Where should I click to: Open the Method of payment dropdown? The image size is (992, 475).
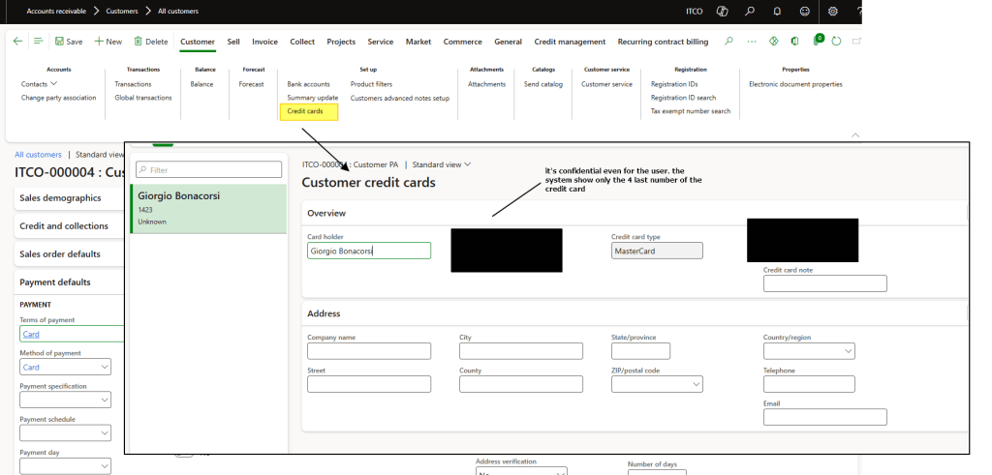[x=103, y=368]
